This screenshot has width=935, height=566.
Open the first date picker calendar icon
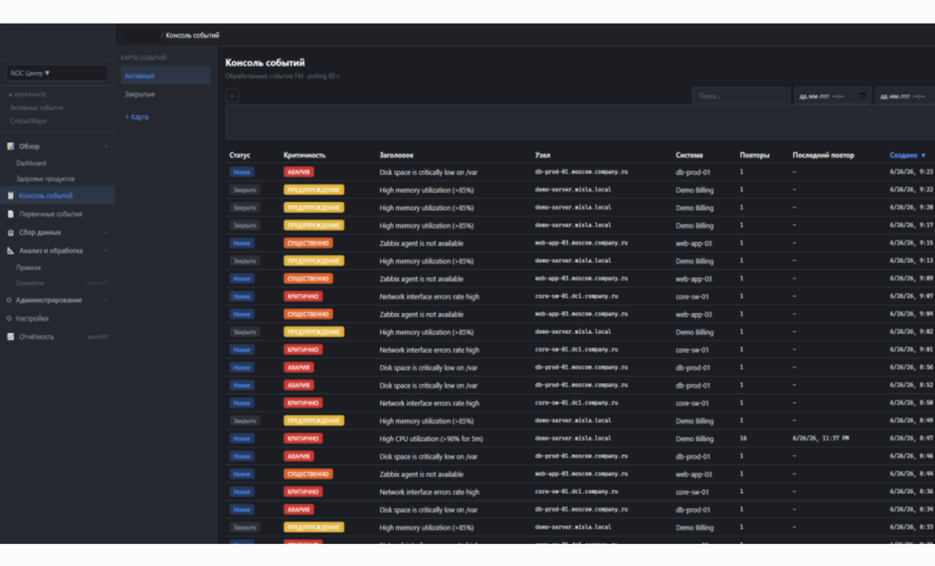pos(863,96)
